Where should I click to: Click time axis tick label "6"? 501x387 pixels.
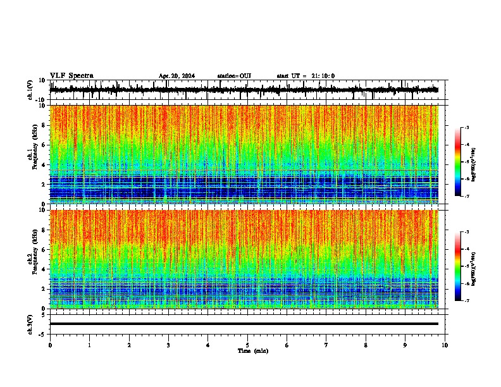[287, 345]
